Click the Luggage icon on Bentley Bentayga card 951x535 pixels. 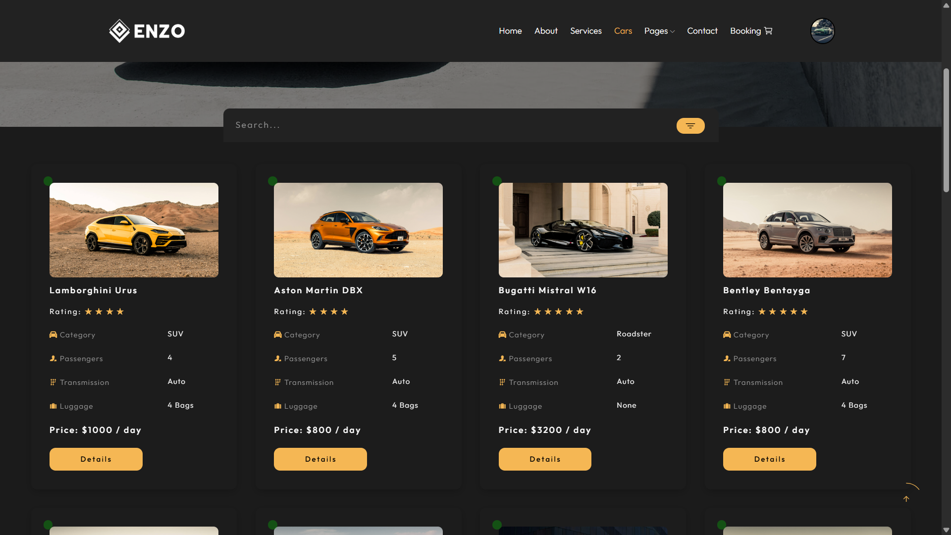coord(727,406)
